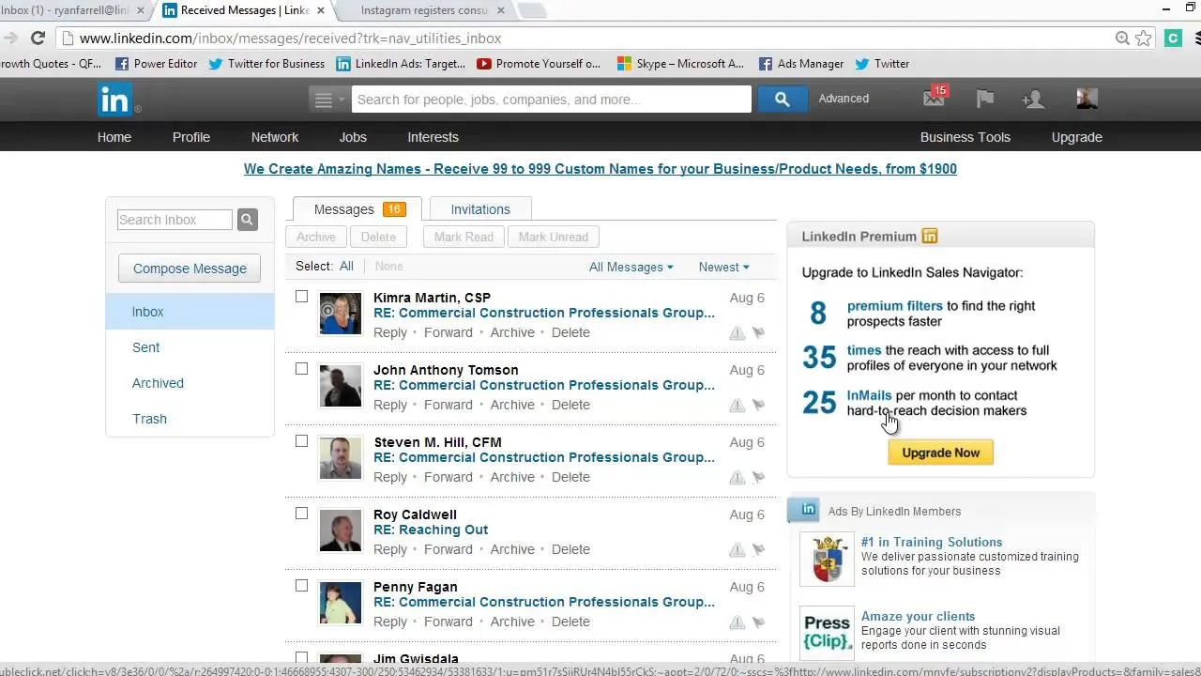Click the LinkedIn Premium gold badge icon
The width and height of the screenshot is (1201, 676).
930,237
